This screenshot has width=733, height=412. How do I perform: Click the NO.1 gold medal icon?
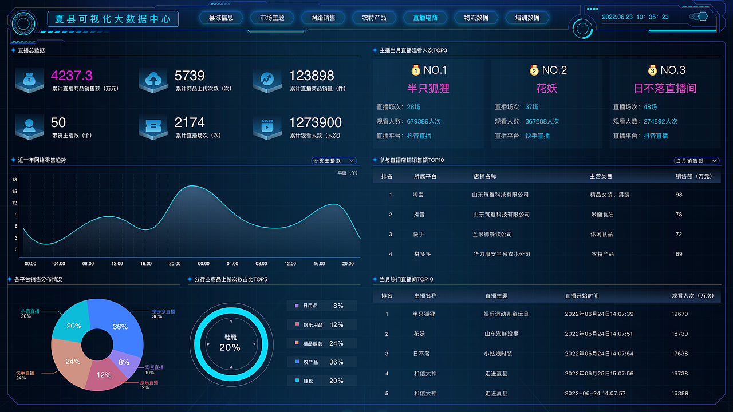[x=416, y=70]
